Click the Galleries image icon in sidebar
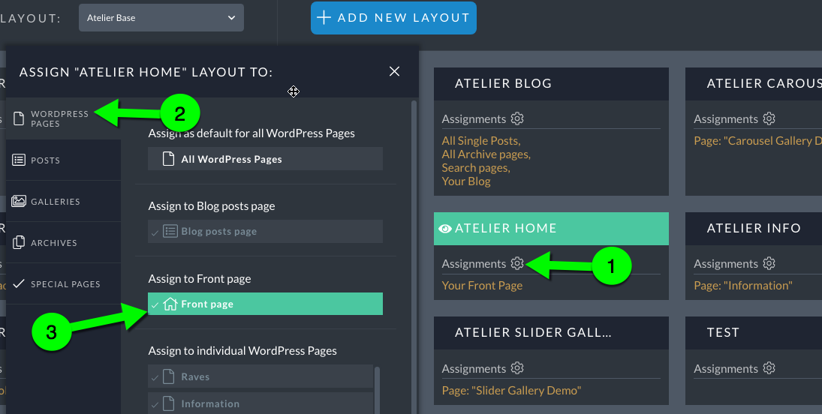This screenshot has height=414, width=822. [19, 201]
